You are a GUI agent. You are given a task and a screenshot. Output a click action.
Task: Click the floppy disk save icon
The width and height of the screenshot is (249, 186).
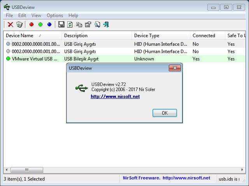point(61,24)
